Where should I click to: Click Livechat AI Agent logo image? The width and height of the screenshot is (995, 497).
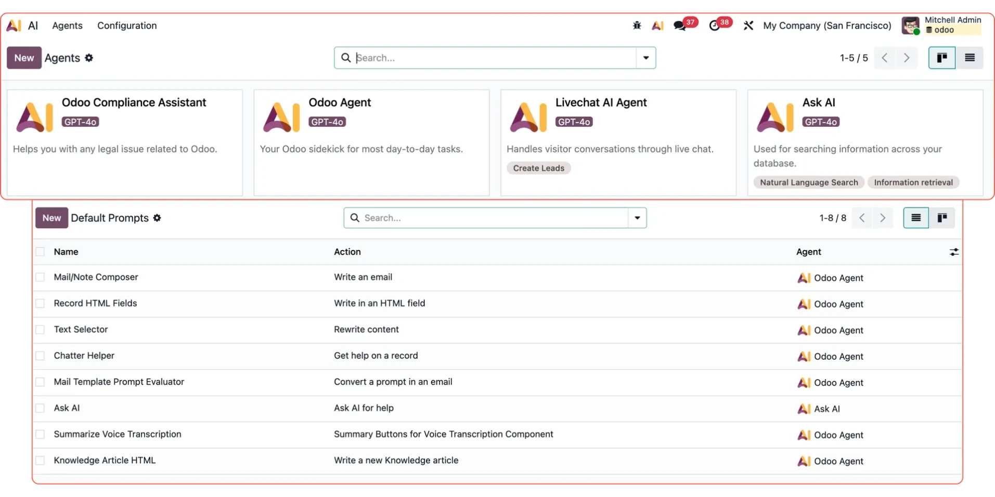(x=528, y=117)
